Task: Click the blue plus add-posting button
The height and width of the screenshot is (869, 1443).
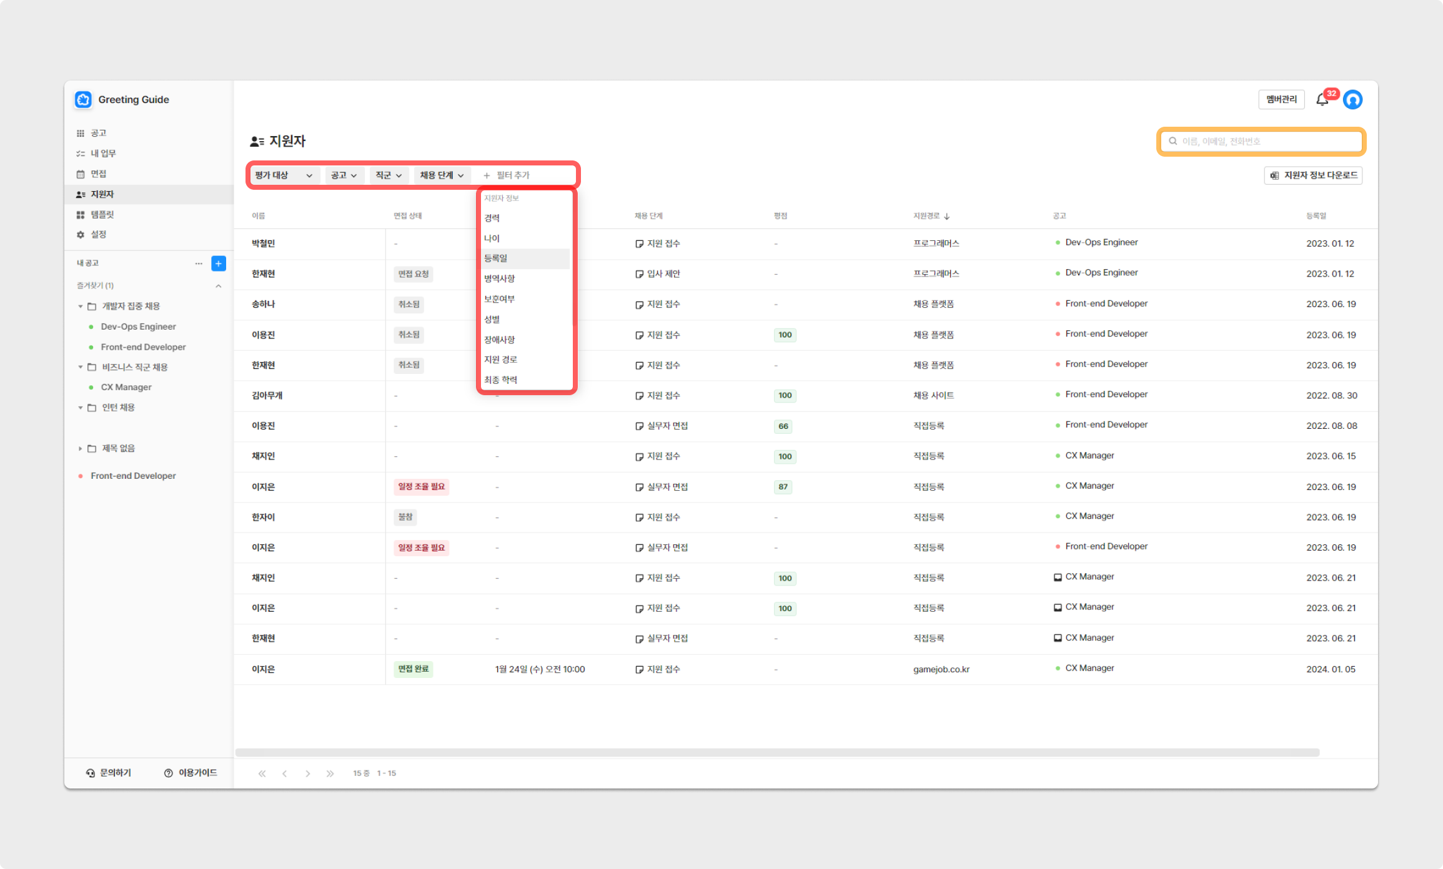Action: coord(219,263)
